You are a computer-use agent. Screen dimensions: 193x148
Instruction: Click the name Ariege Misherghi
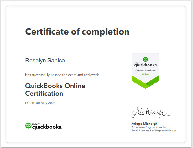(145, 124)
